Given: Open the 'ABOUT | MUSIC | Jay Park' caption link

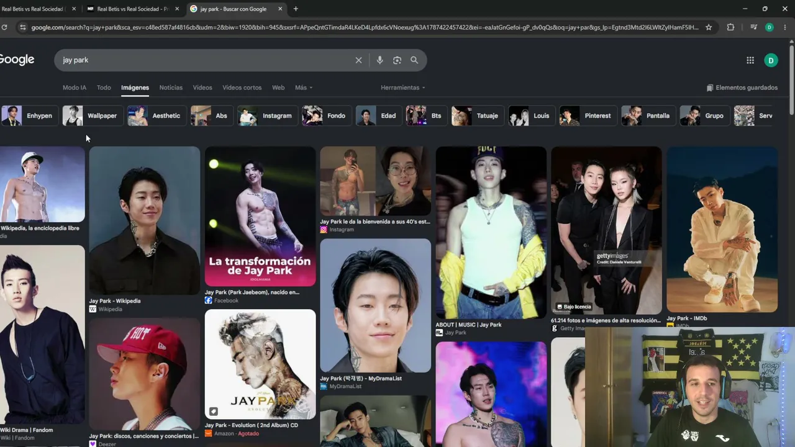Looking at the screenshot, I should coord(468,325).
